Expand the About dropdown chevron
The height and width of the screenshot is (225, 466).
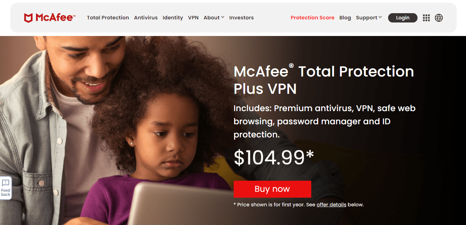coord(223,17)
